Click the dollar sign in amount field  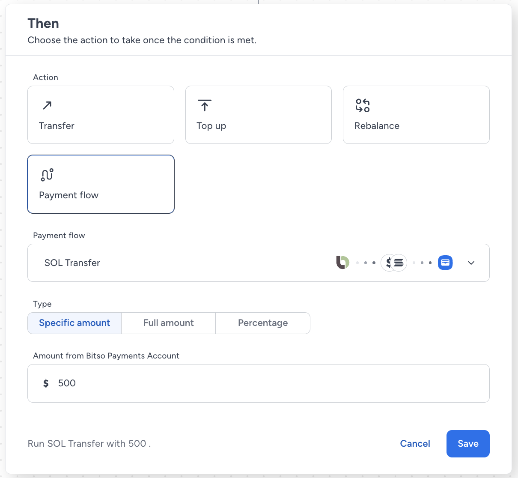pos(46,383)
